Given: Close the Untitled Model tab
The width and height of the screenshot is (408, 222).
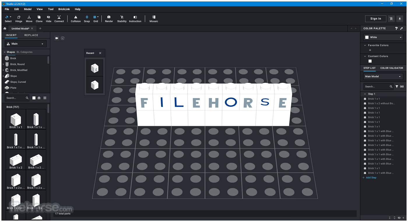Looking at the screenshot, I should pyautogui.click(x=32, y=29).
